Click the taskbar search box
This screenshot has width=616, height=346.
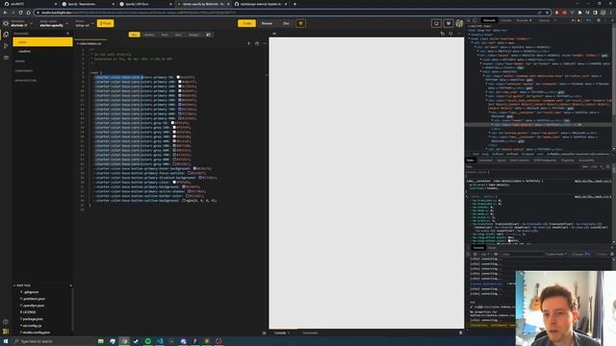tap(53, 341)
